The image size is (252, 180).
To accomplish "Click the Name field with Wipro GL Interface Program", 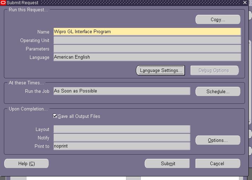I will [147, 32].
